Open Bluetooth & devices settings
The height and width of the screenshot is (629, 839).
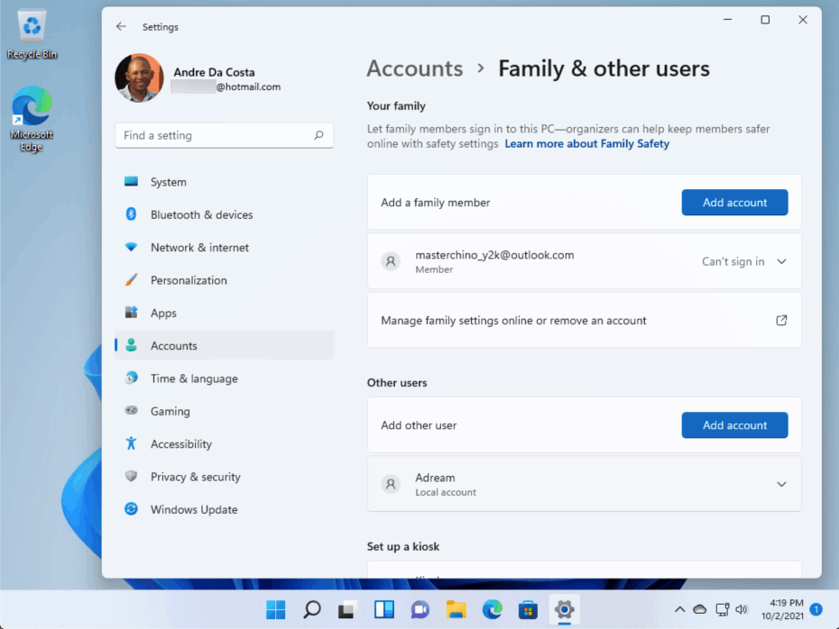[225, 214]
